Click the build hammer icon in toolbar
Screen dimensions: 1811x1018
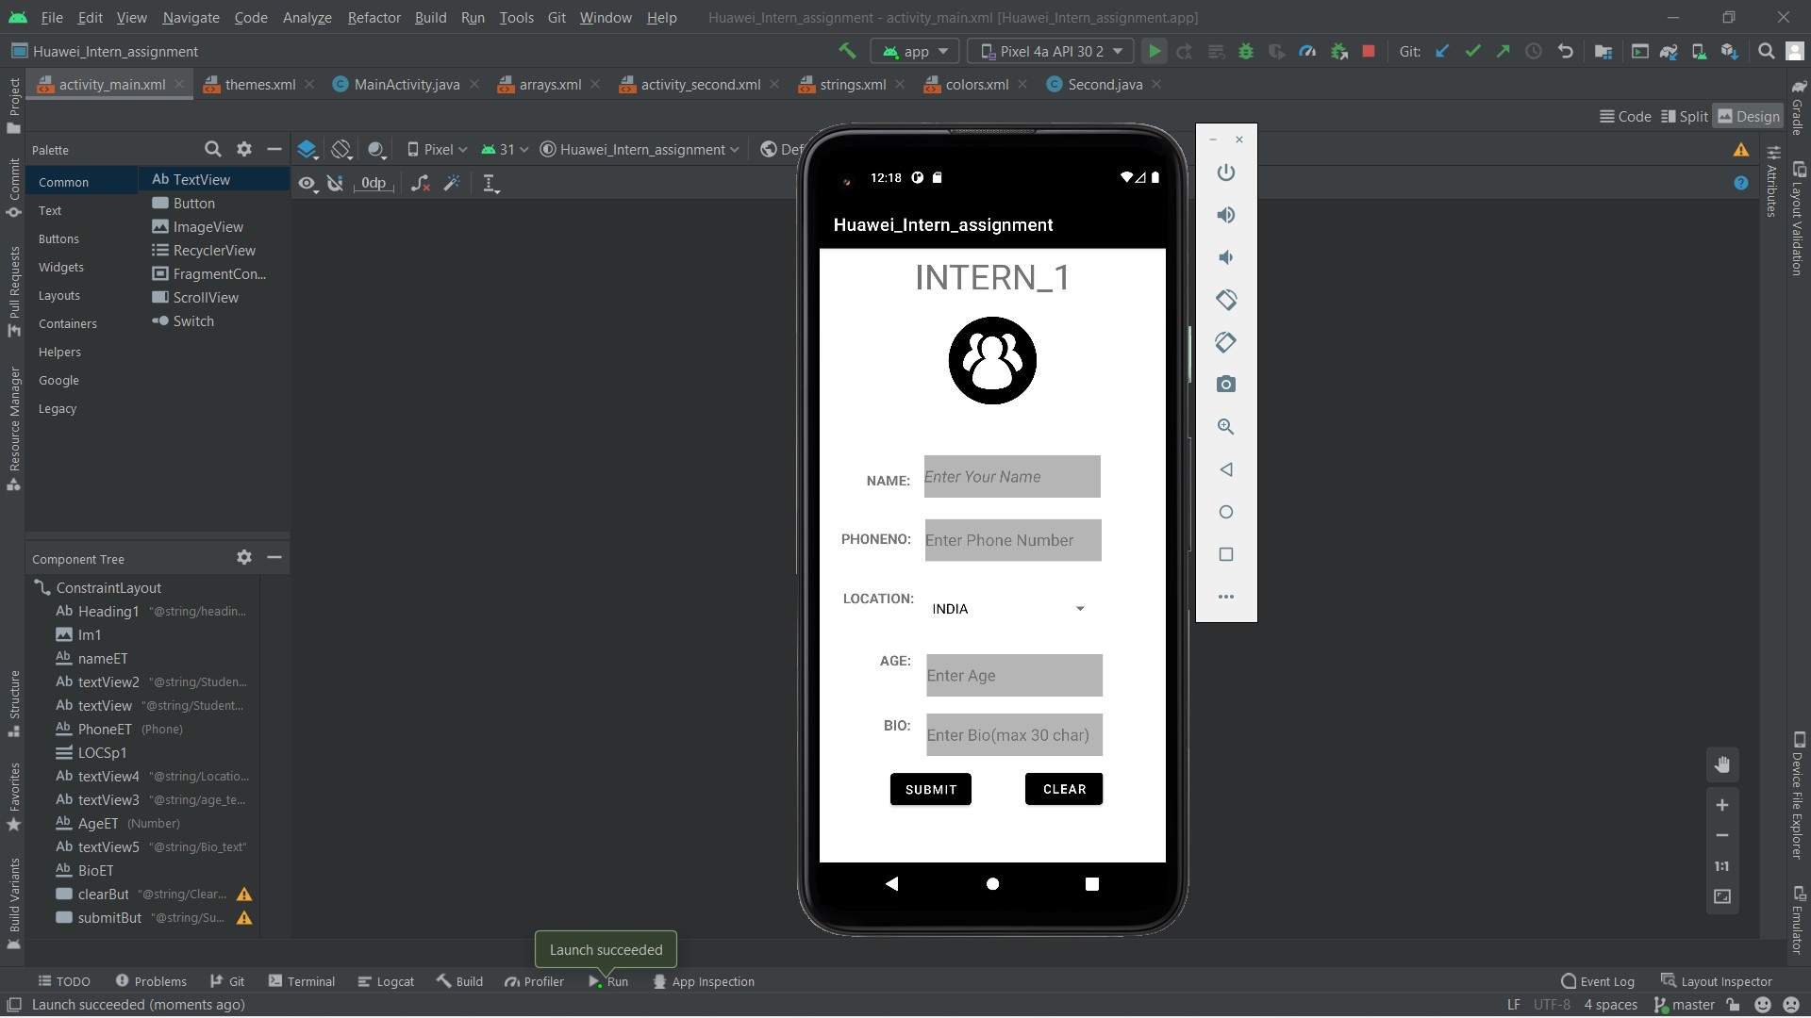pos(847,52)
